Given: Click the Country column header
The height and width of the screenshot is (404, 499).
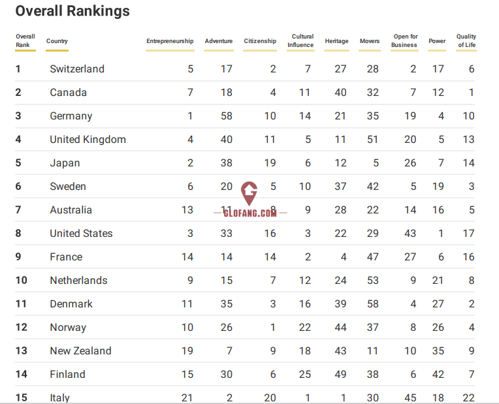Looking at the screenshot, I should [57, 41].
